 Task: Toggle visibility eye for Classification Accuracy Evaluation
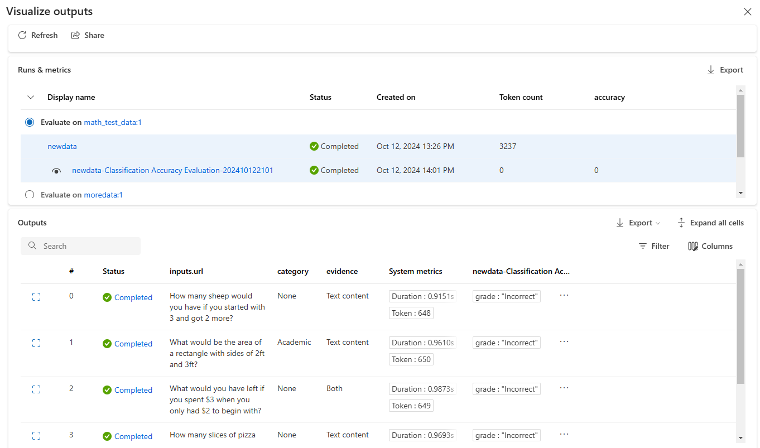(x=56, y=171)
